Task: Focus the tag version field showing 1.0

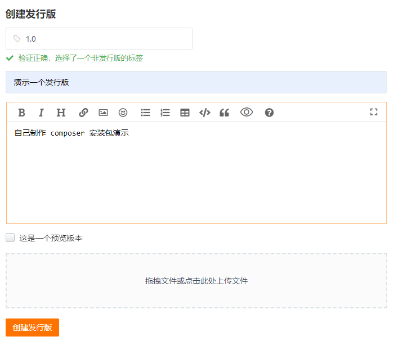Action: click(x=99, y=39)
